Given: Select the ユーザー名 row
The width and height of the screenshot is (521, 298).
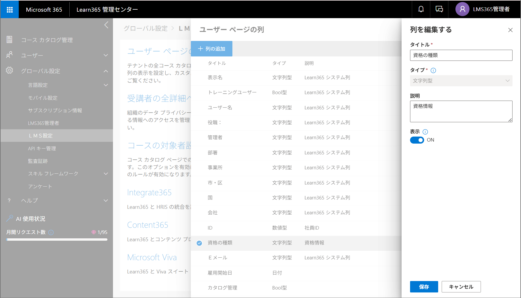Looking at the screenshot, I should (296, 108).
